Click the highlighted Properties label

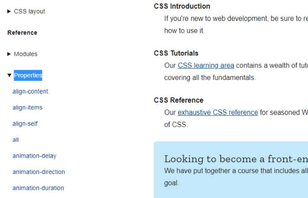point(28,75)
